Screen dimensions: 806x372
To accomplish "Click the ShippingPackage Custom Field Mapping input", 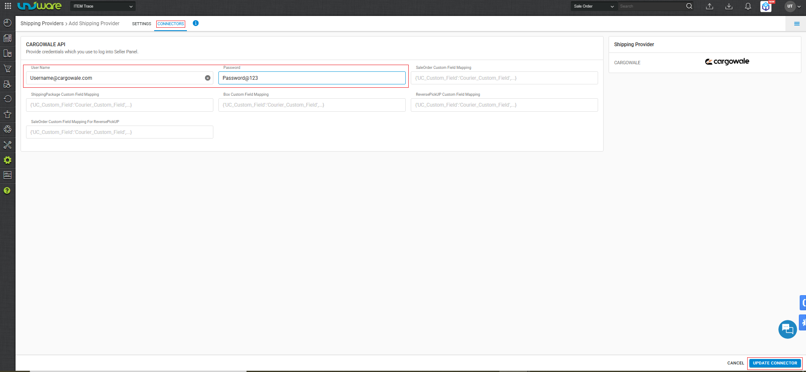I will click(x=120, y=105).
